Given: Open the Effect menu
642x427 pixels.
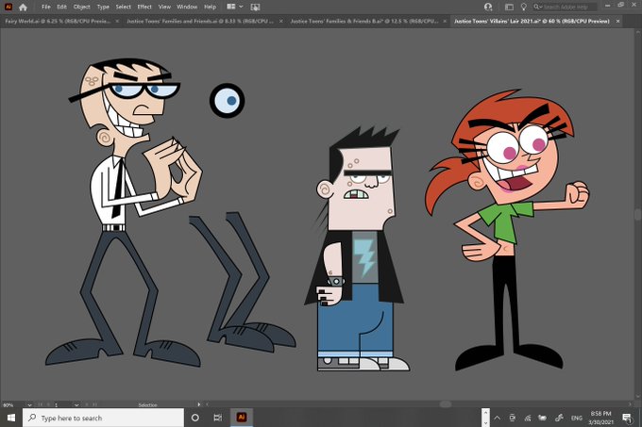Looking at the screenshot, I should [x=144, y=7].
